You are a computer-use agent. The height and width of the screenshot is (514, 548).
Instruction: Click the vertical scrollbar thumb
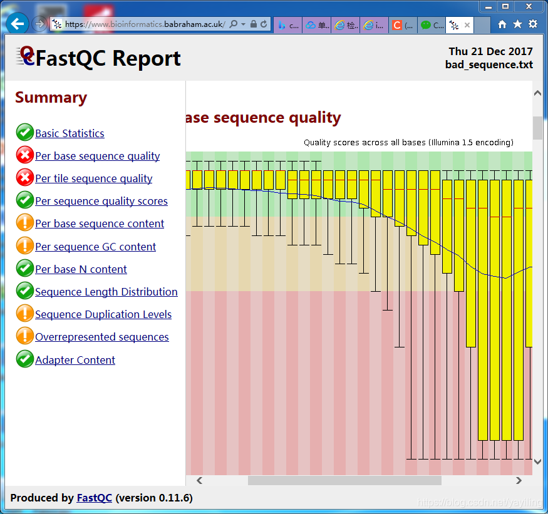click(537, 128)
